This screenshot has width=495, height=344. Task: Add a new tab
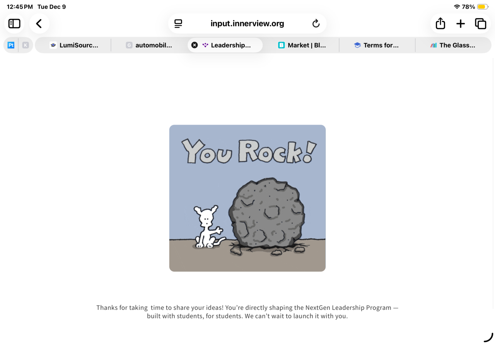click(461, 24)
